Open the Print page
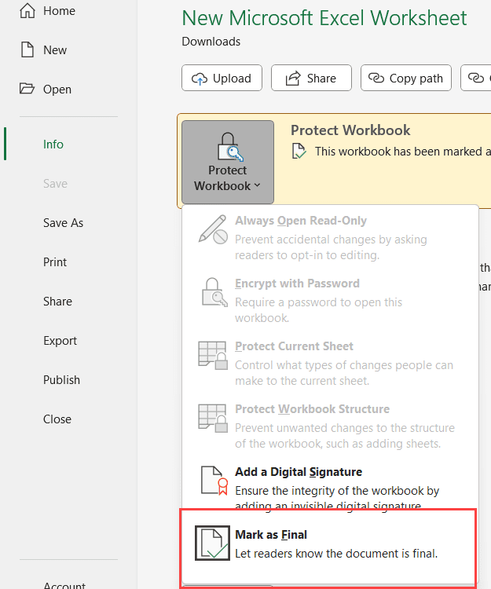 point(55,262)
